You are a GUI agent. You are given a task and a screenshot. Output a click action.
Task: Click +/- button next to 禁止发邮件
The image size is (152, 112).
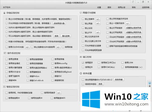click(98, 19)
